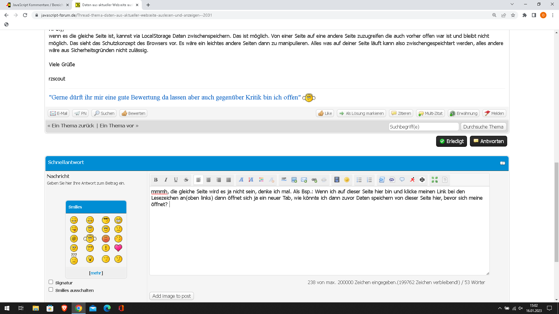Image resolution: width=559 pixels, height=314 pixels.
Task: Center-align text in the editor
Action: click(x=208, y=180)
